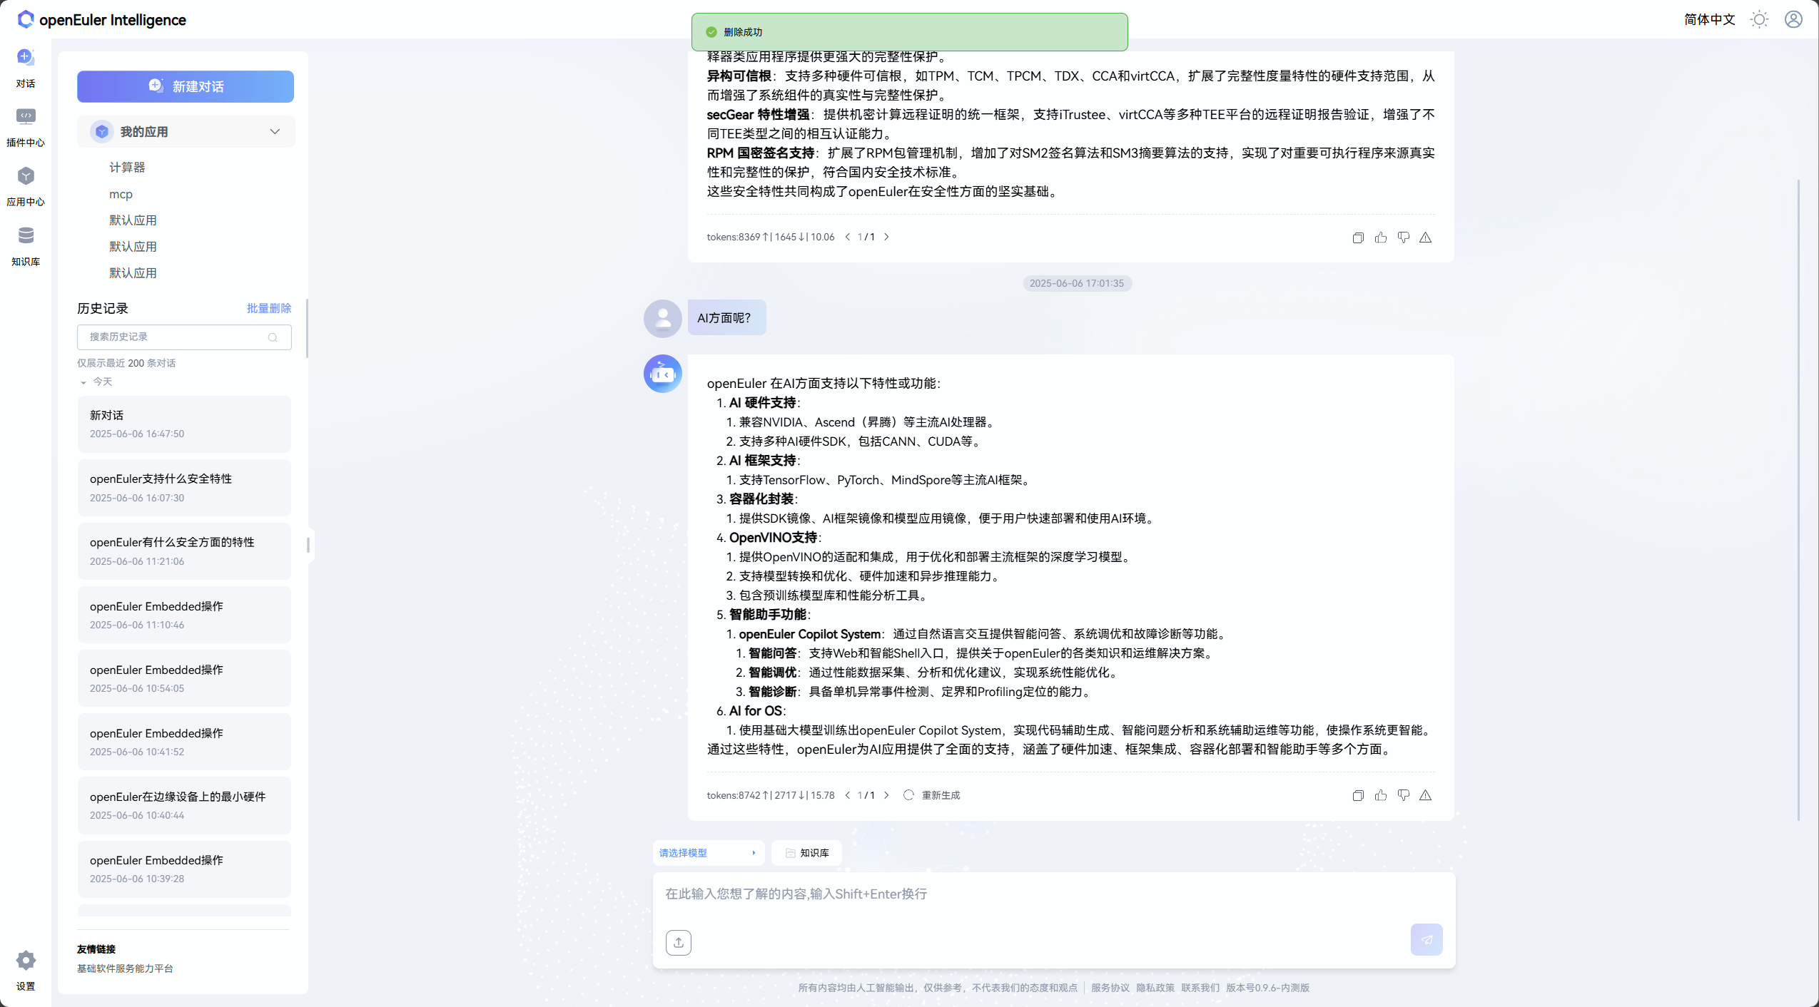1819x1007 pixels.
Task: Open the 应用中心 app center
Action: (x=26, y=186)
